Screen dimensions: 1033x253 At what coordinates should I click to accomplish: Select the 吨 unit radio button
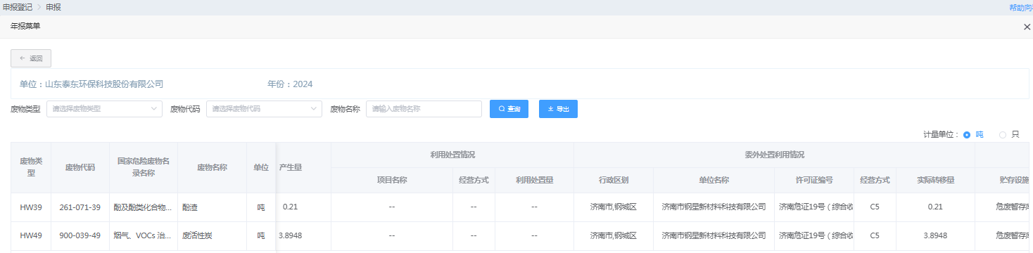point(967,134)
